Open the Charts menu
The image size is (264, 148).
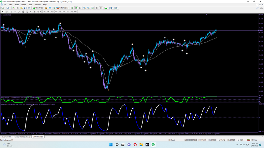pyautogui.click(x=23, y=4)
